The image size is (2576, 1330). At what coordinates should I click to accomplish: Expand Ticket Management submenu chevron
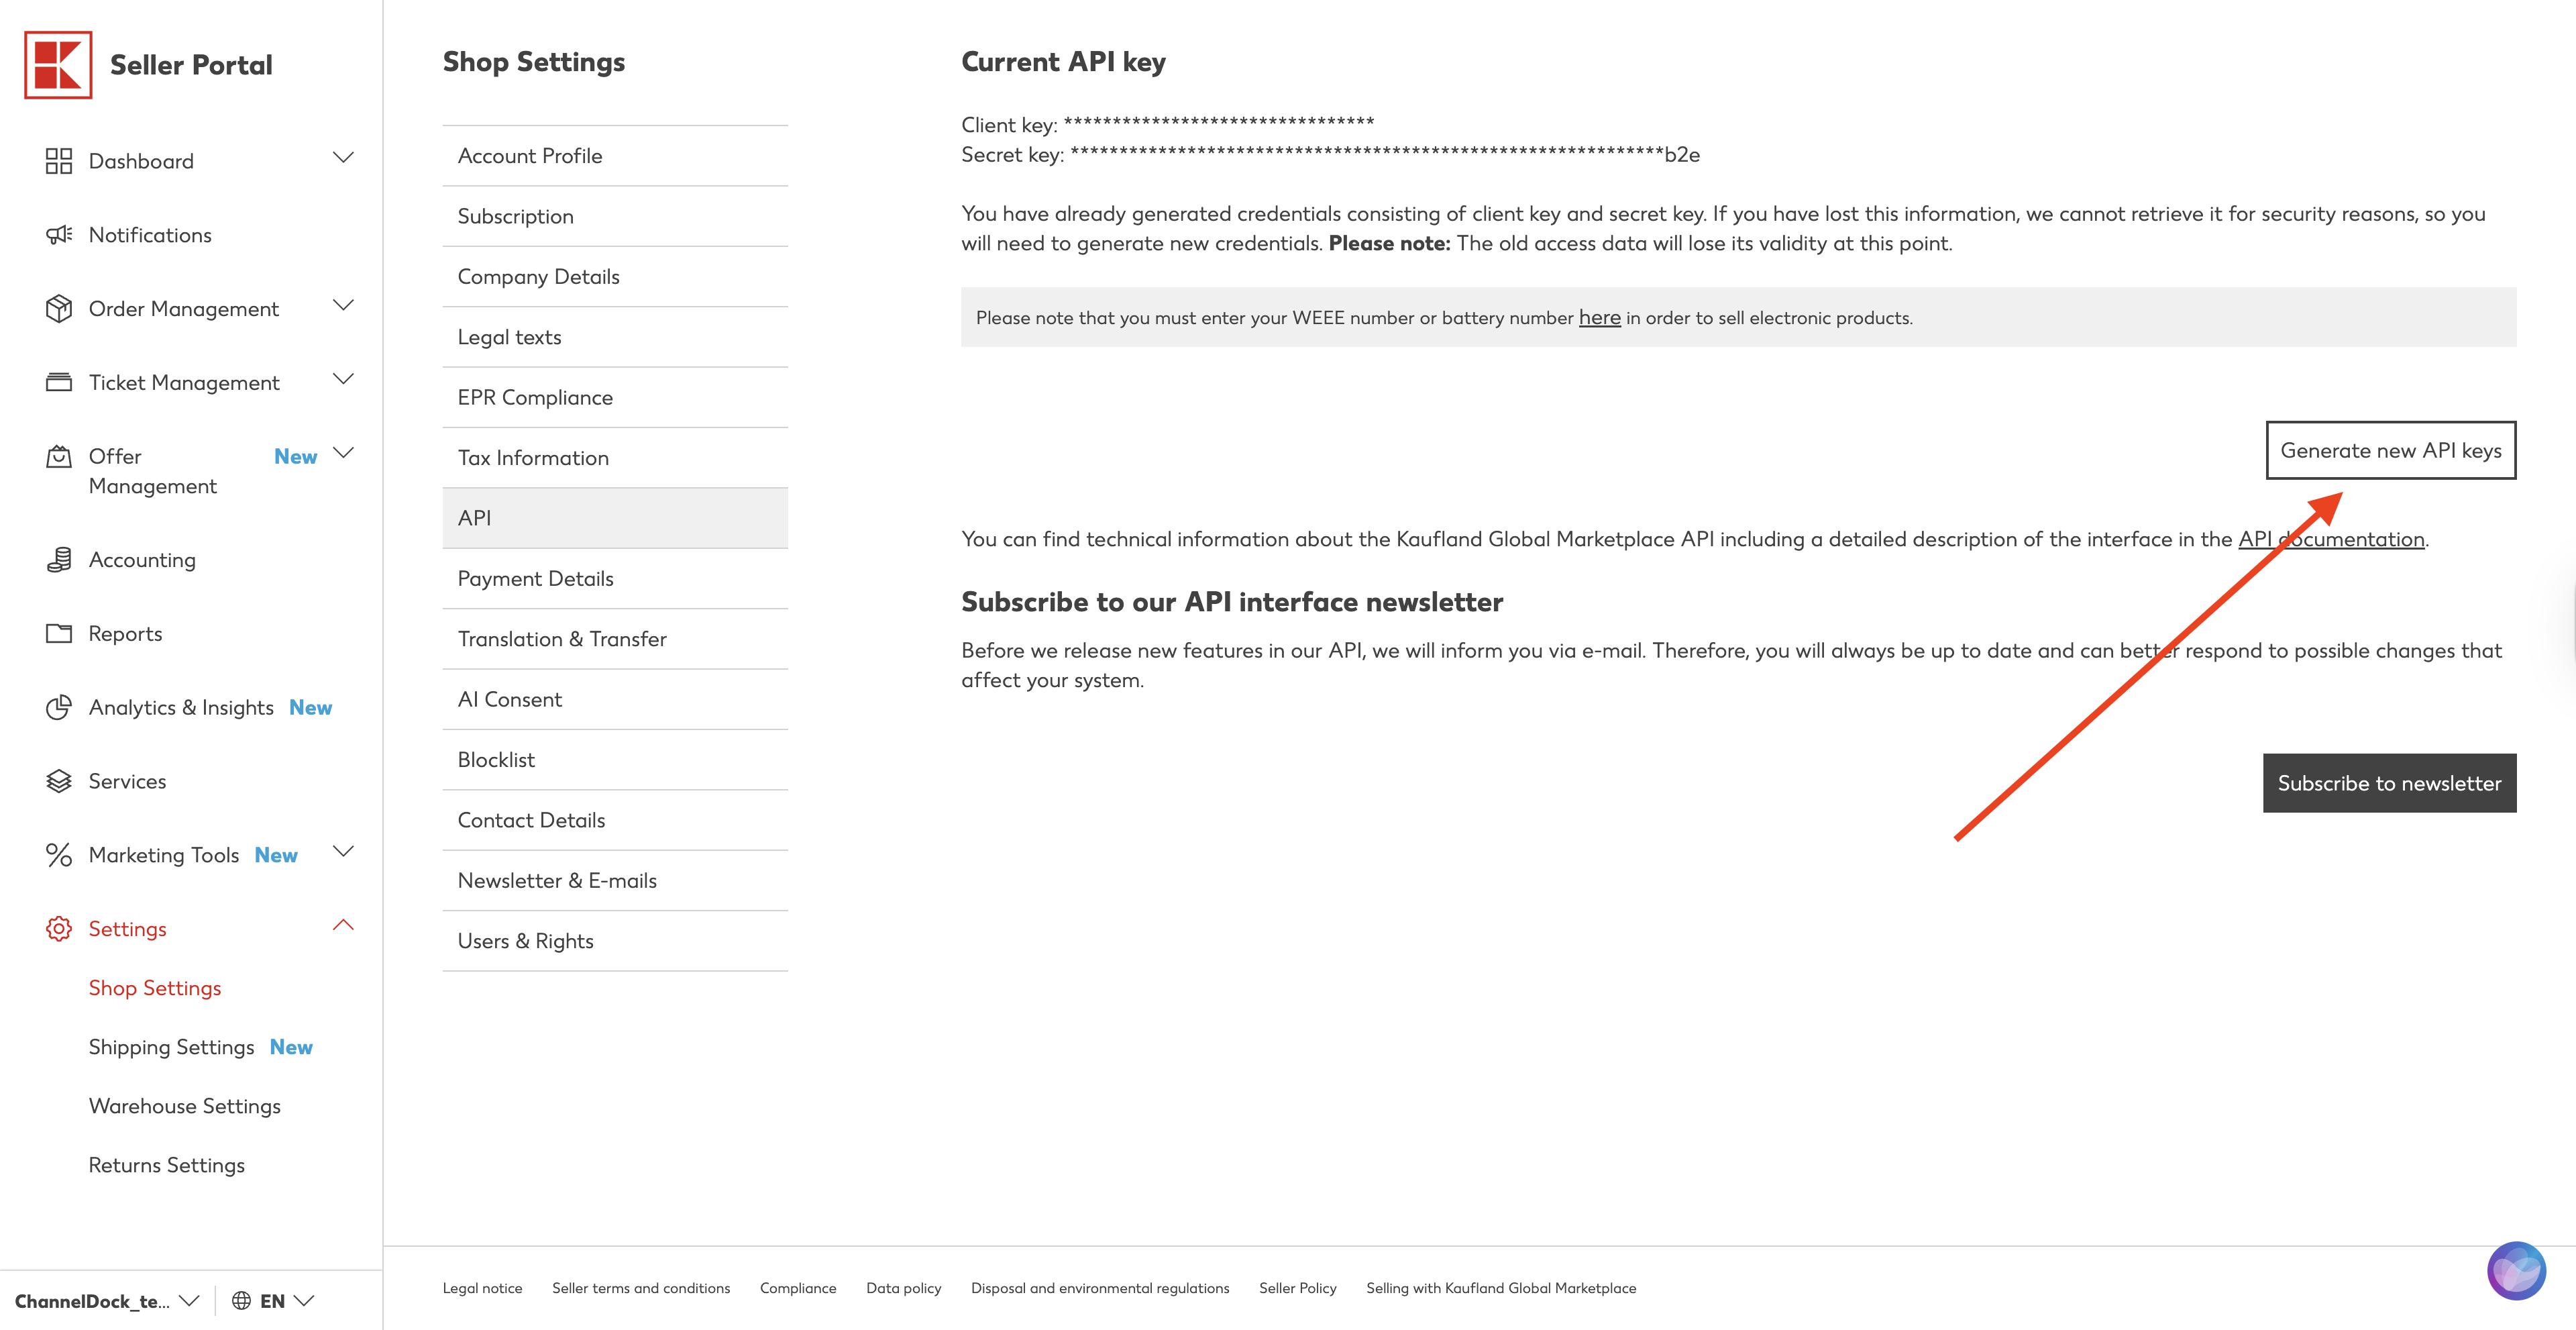(343, 380)
